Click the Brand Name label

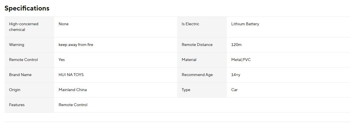coord(20,75)
